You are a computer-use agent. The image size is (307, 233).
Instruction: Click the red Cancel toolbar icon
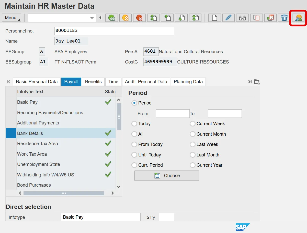tap(139, 18)
